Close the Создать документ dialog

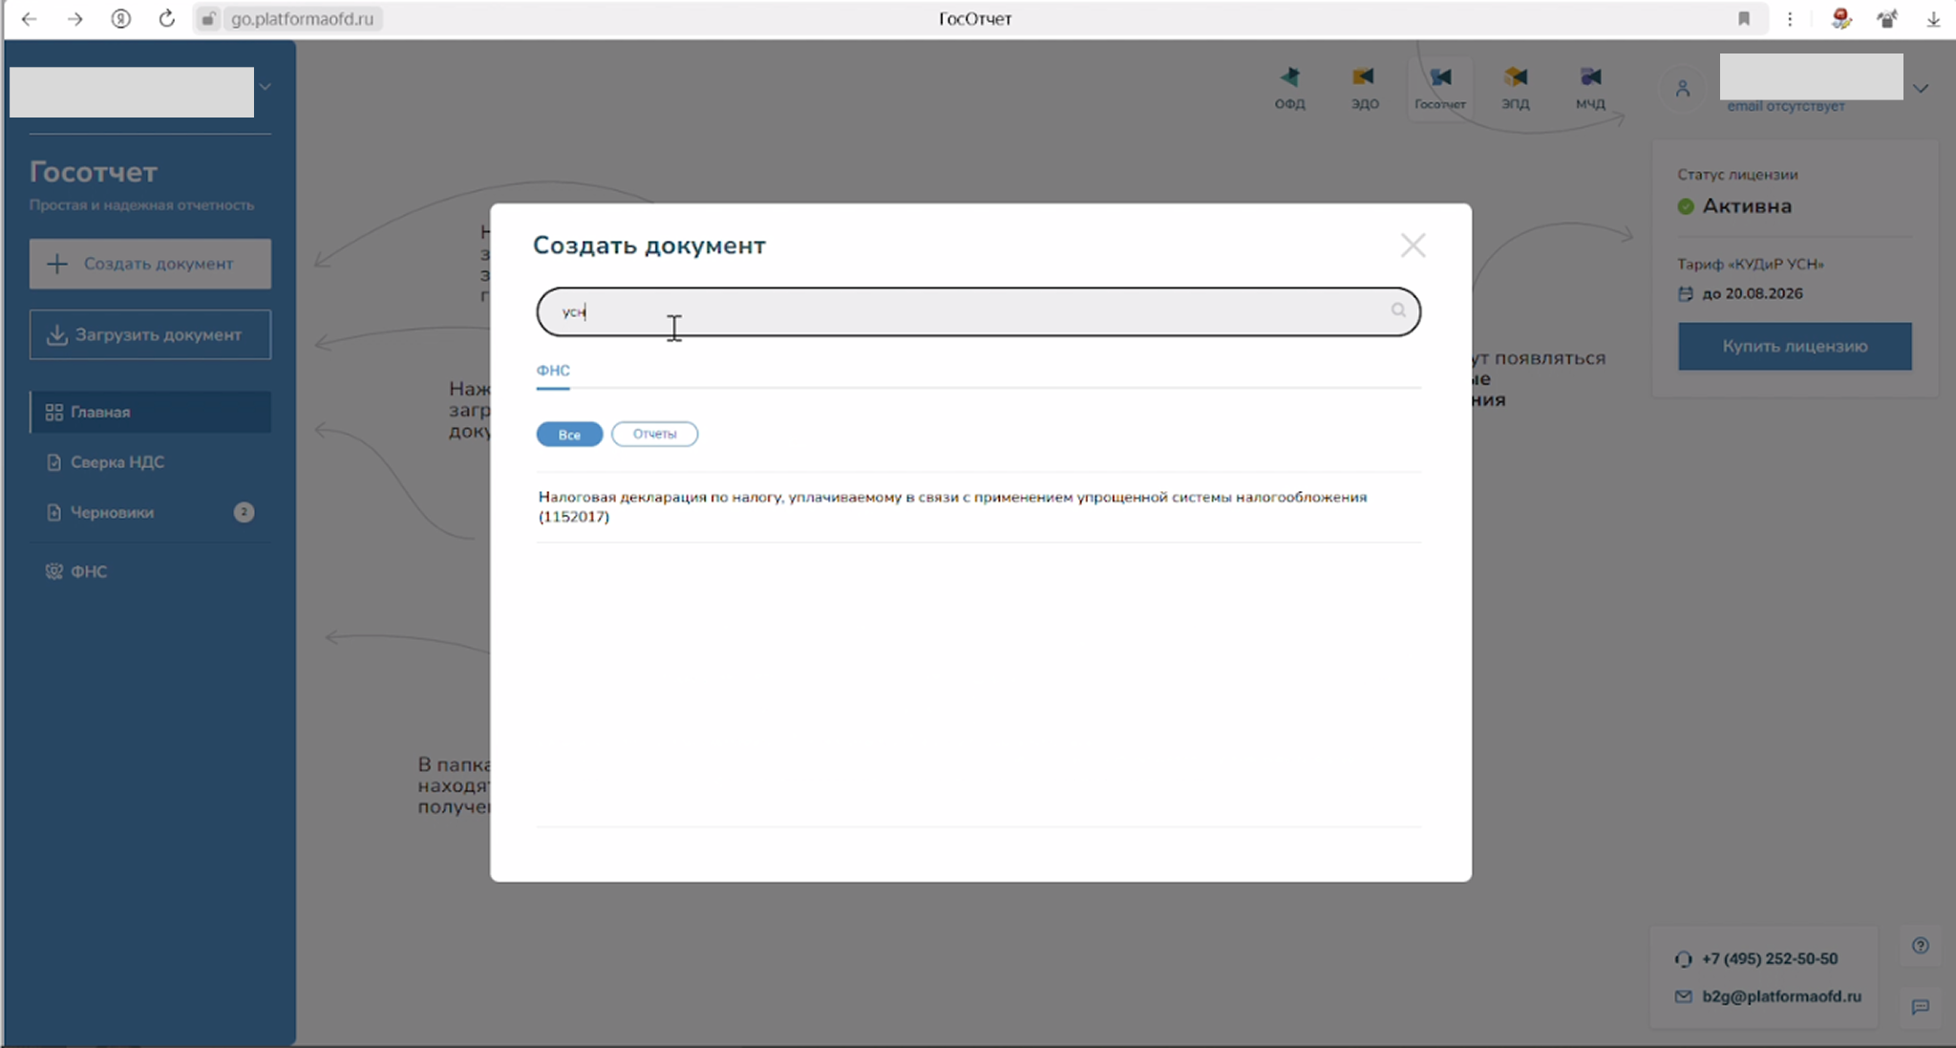tap(1413, 246)
